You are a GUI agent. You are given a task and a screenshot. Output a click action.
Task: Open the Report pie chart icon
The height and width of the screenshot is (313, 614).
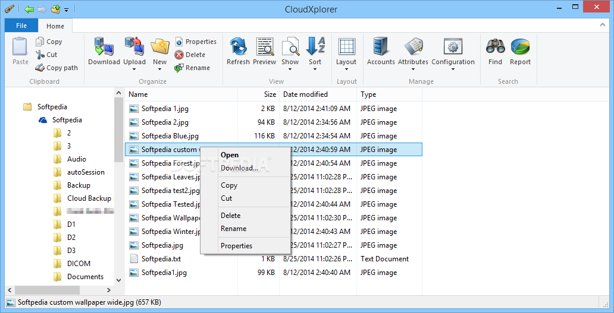(520, 46)
